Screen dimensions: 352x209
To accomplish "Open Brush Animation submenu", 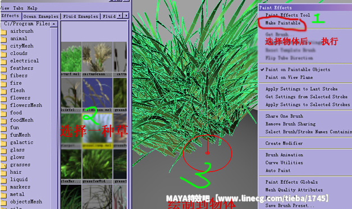I will (x=284, y=155).
